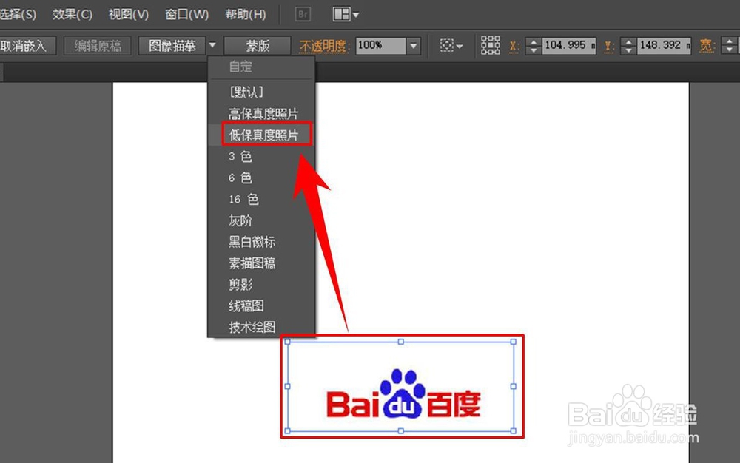Click the bottom-center selection handle of image
740x463 pixels.
pos(400,431)
